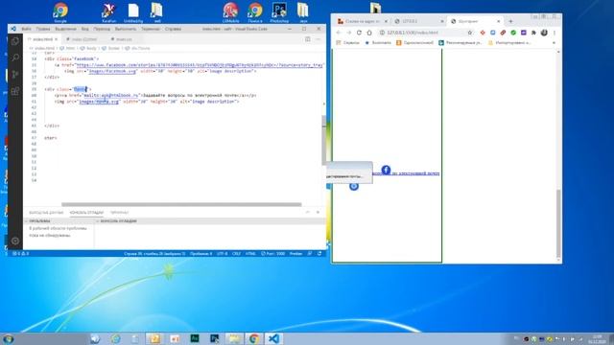Open the editor More Actions ellipsis in VS Code
Viewport: 614px width, 345px height.
[x=318, y=39]
